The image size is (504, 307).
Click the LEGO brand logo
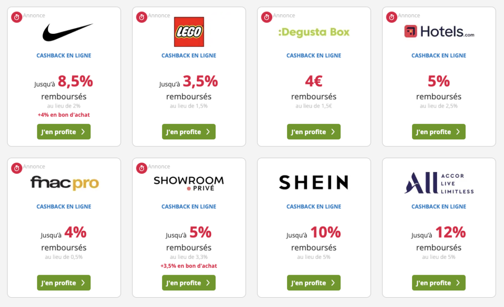click(x=189, y=32)
